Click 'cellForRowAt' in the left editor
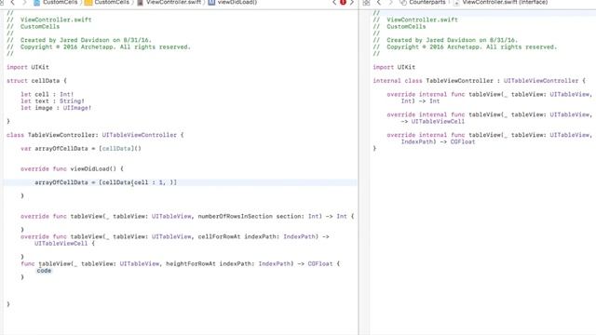The height and width of the screenshot is (335, 596). 220,236
